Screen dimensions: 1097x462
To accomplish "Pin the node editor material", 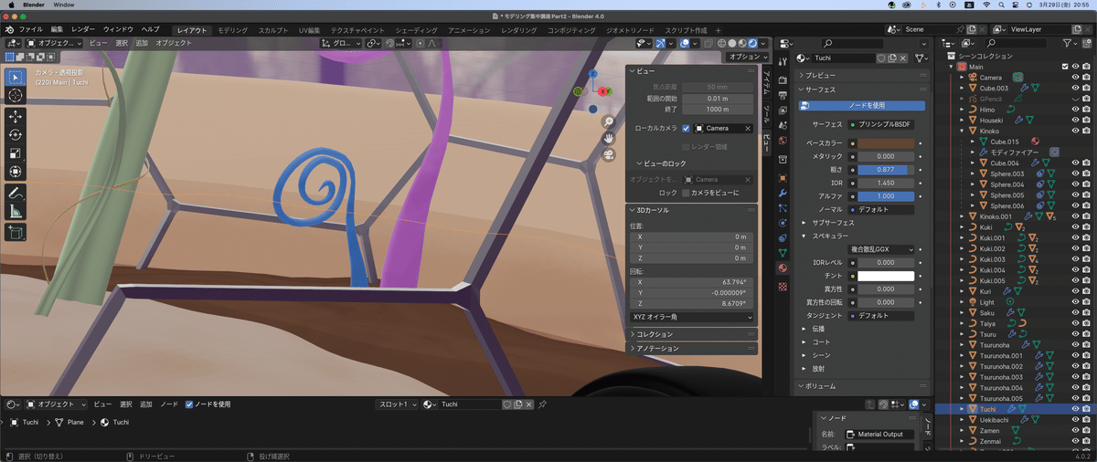I will (x=542, y=404).
